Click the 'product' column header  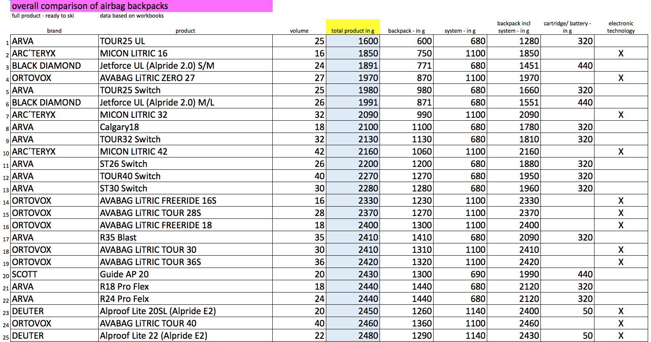pyautogui.click(x=185, y=31)
